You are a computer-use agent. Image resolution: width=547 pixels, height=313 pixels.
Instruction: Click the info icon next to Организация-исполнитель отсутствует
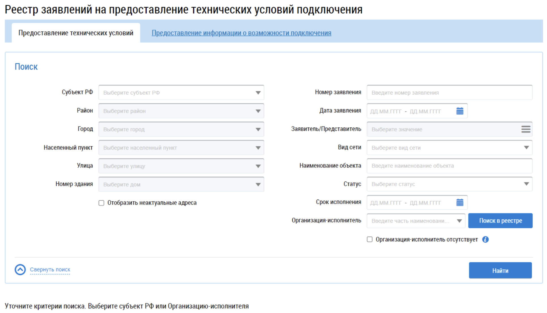click(485, 239)
